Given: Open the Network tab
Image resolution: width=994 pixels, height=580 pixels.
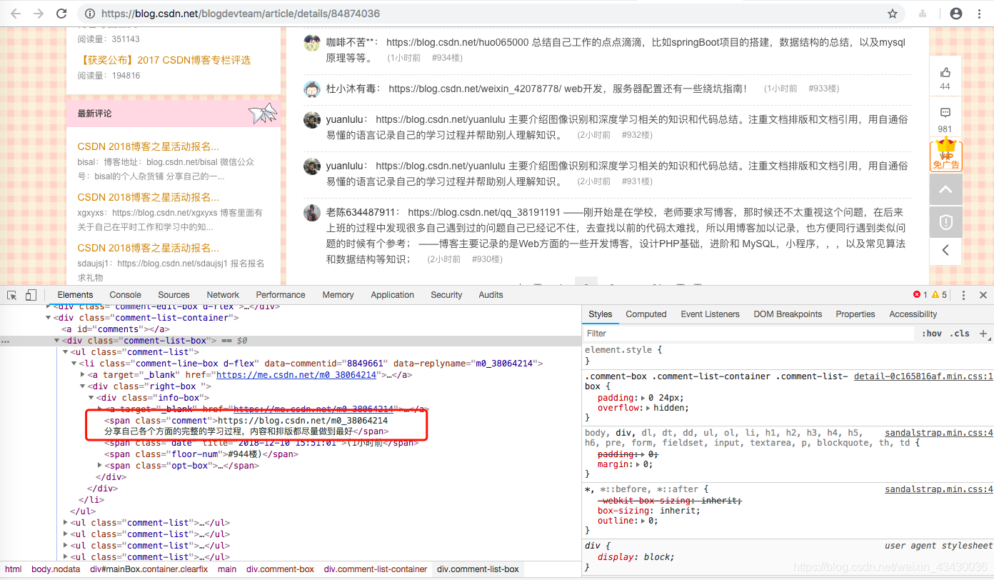Looking at the screenshot, I should [x=223, y=295].
